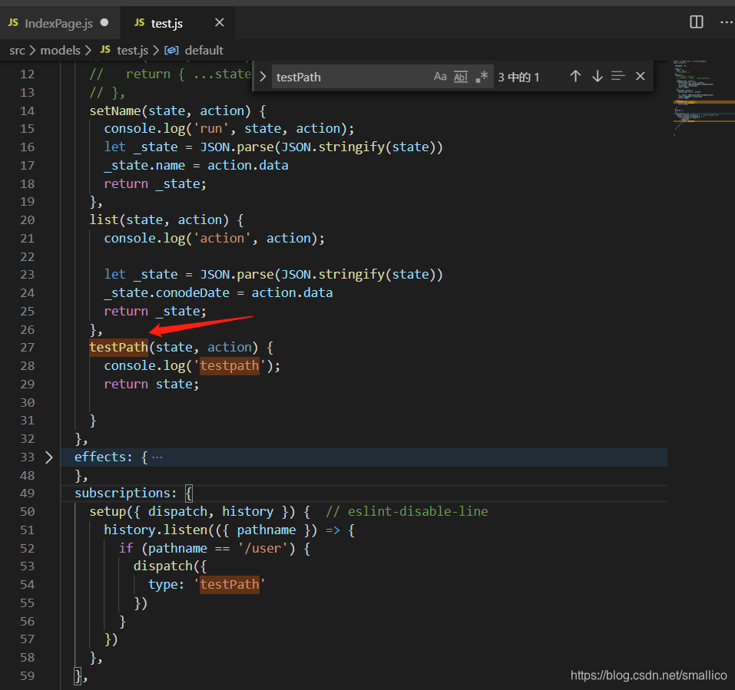Open the test.js breadcrumb item
This screenshot has height=690, width=735.
point(133,50)
